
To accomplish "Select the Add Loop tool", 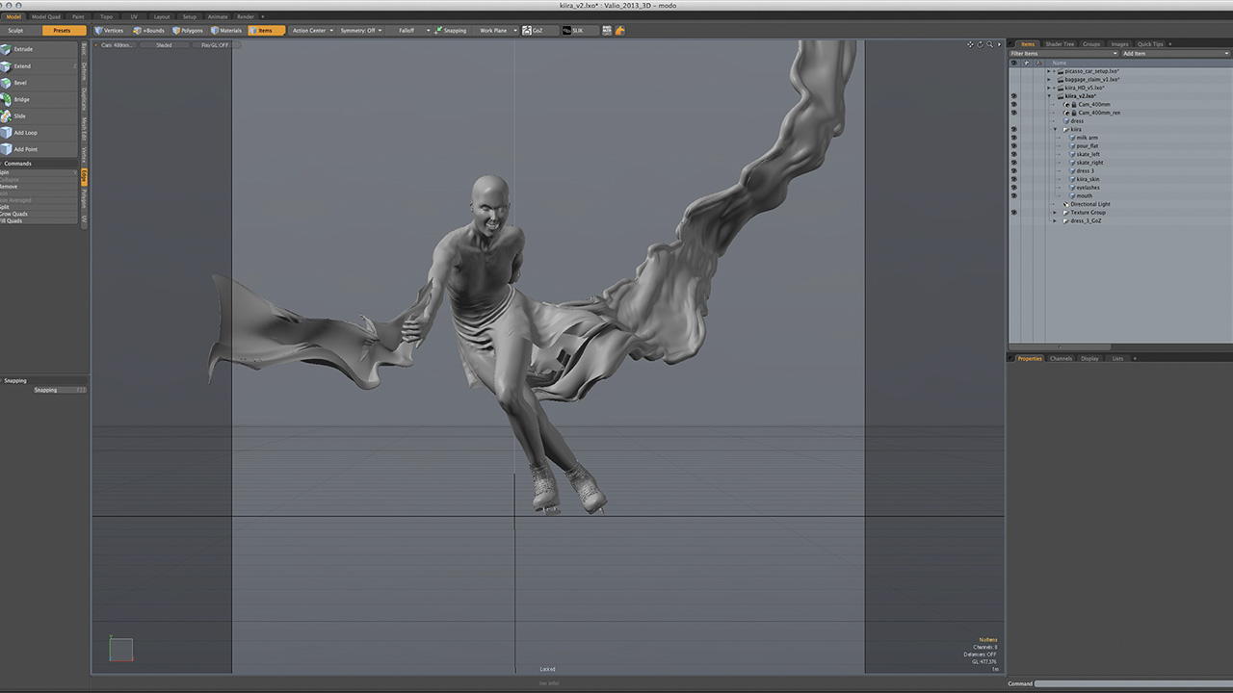I will point(39,133).
